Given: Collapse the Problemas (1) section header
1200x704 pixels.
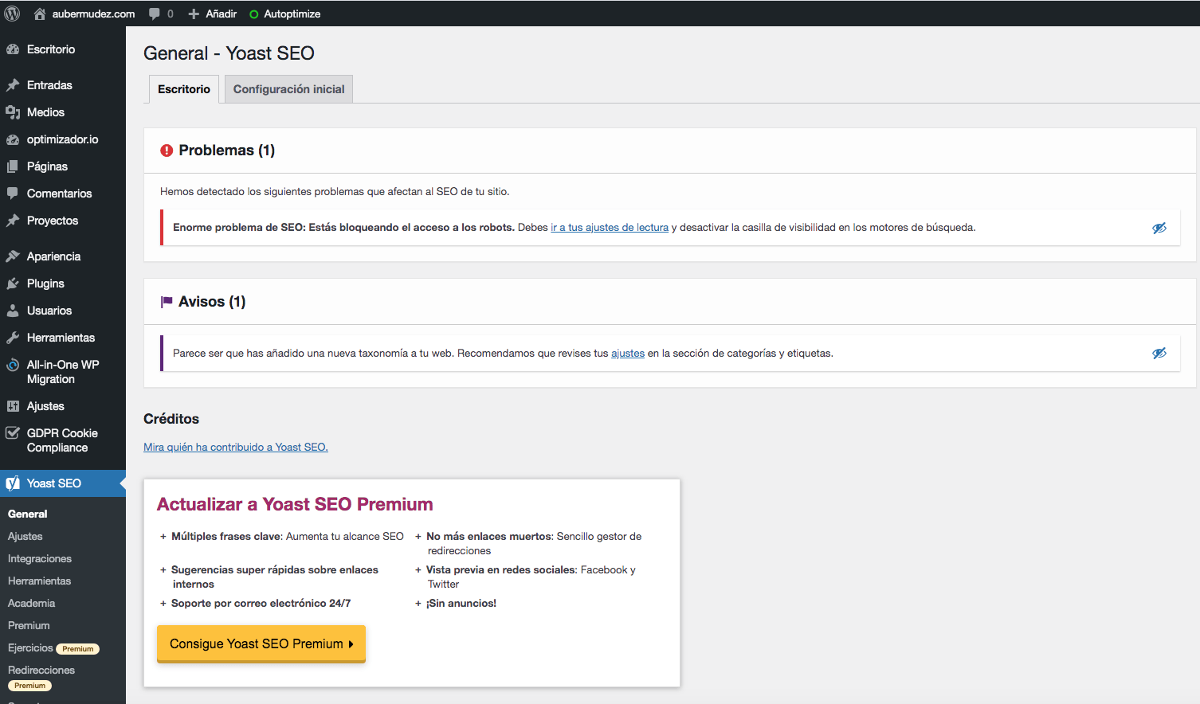Looking at the screenshot, I should coord(669,151).
